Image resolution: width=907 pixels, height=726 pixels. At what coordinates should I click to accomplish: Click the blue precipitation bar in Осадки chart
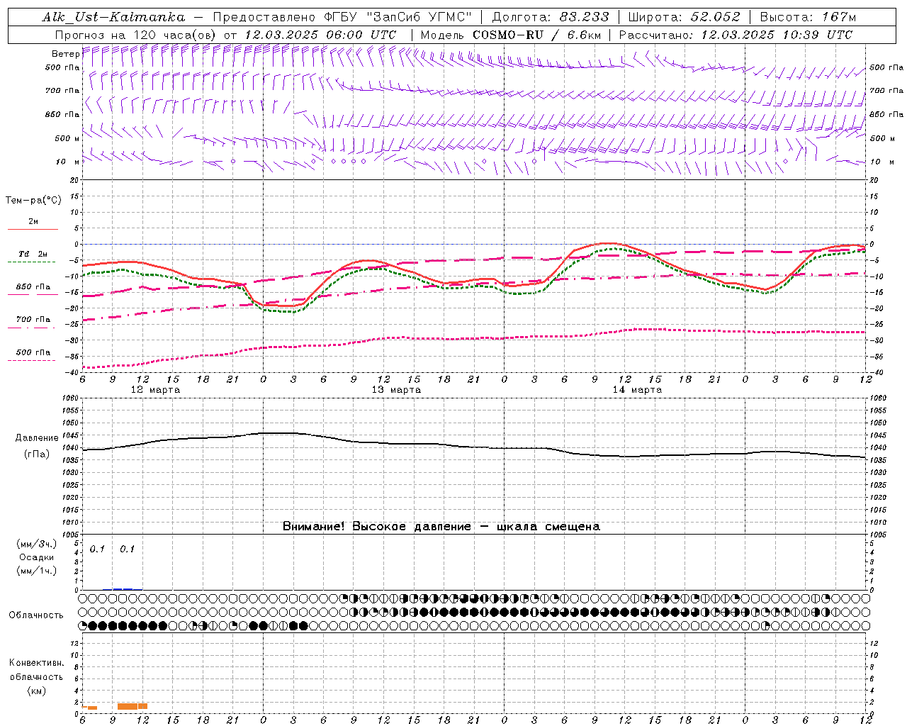point(123,588)
